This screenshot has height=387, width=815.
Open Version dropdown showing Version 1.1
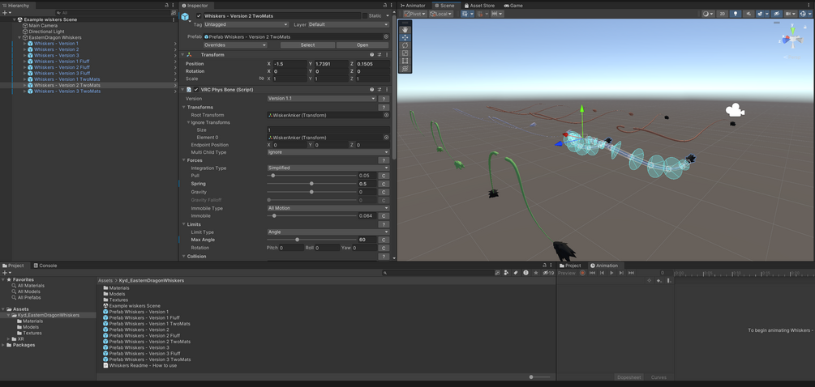coord(321,99)
